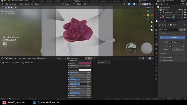Viewport: 187px width, 105px height.
Task: Select solid viewport shading mode
Action: (x=145, y=4)
